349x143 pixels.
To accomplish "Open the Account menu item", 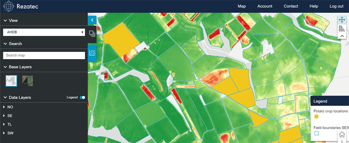I will tap(265, 6).
